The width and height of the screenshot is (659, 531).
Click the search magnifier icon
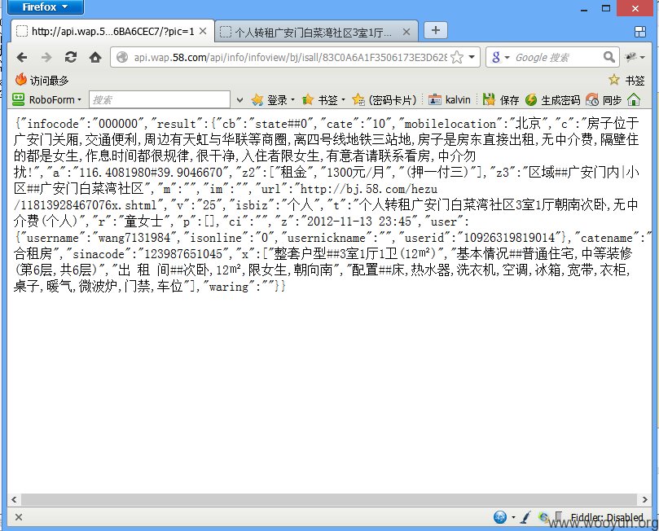point(609,57)
